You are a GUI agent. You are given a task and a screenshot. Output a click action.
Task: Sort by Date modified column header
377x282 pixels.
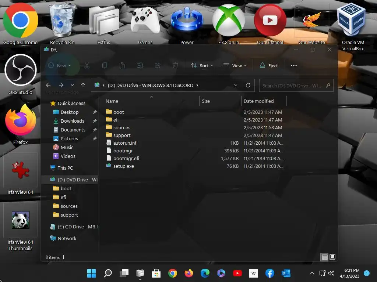tap(259, 101)
